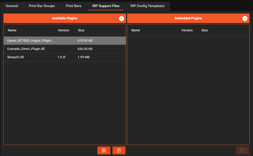
Task: Select Example_Direct_Plugin.dll in the plugin list
Action: [26, 49]
